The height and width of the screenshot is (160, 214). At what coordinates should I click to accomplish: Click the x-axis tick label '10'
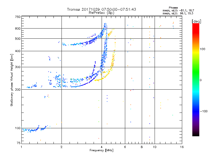point(155,147)
